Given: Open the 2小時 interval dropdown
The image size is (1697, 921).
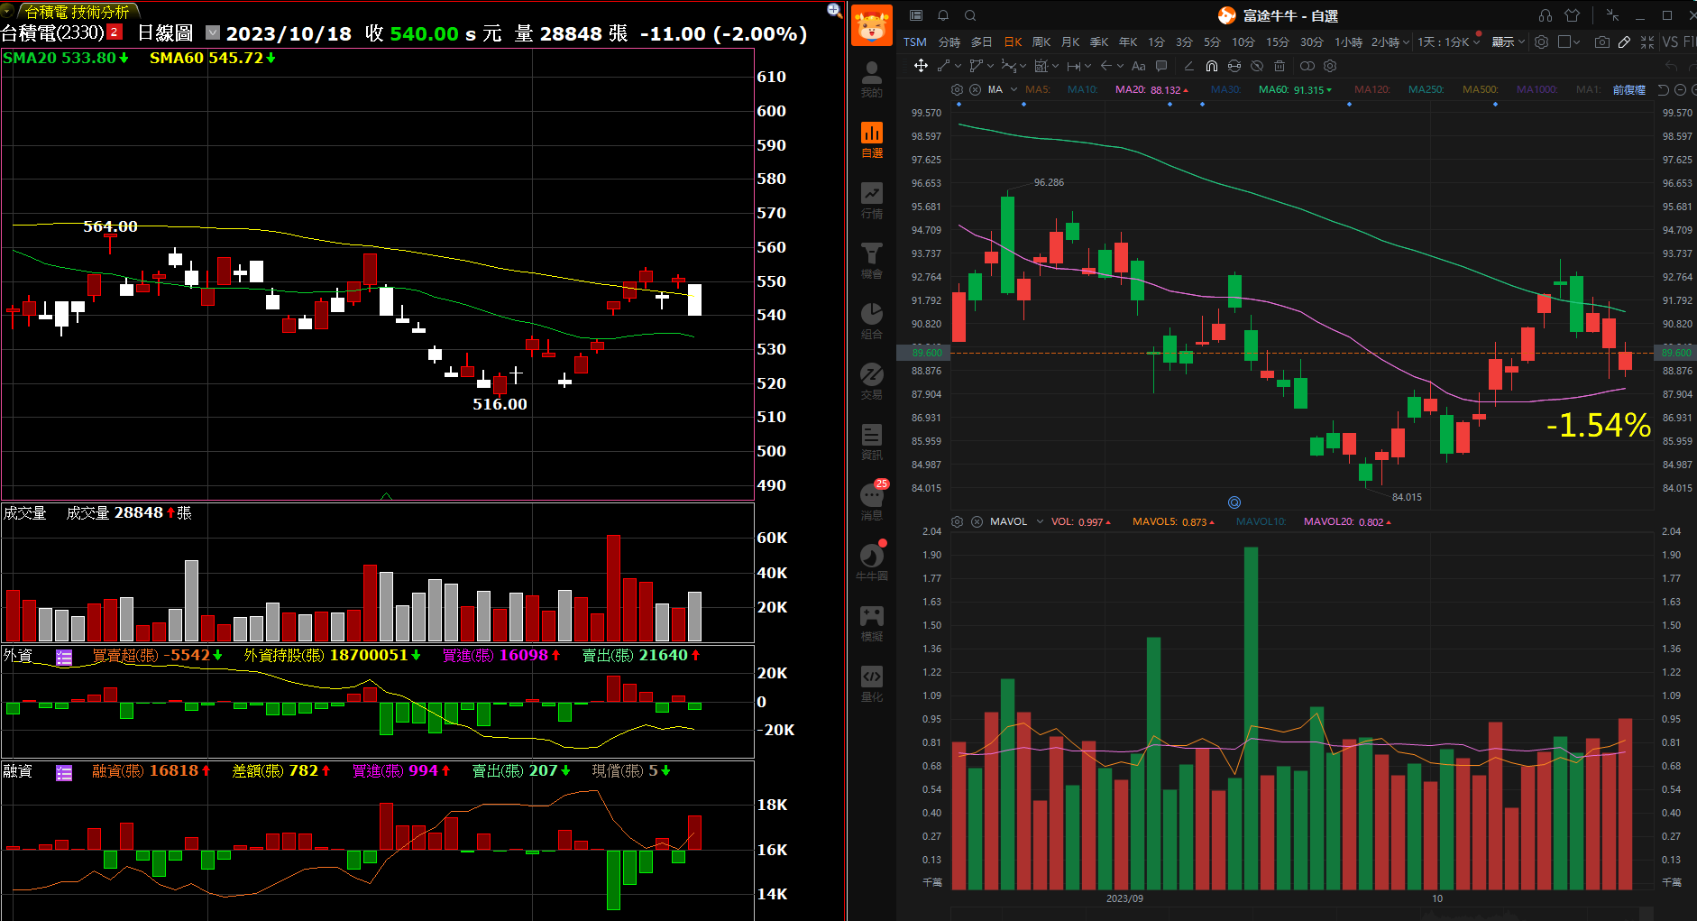Looking at the screenshot, I should pos(1390,42).
